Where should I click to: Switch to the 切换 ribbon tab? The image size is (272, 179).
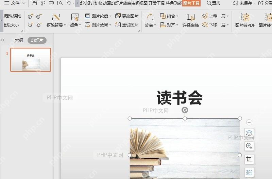[x=99, y=3]
